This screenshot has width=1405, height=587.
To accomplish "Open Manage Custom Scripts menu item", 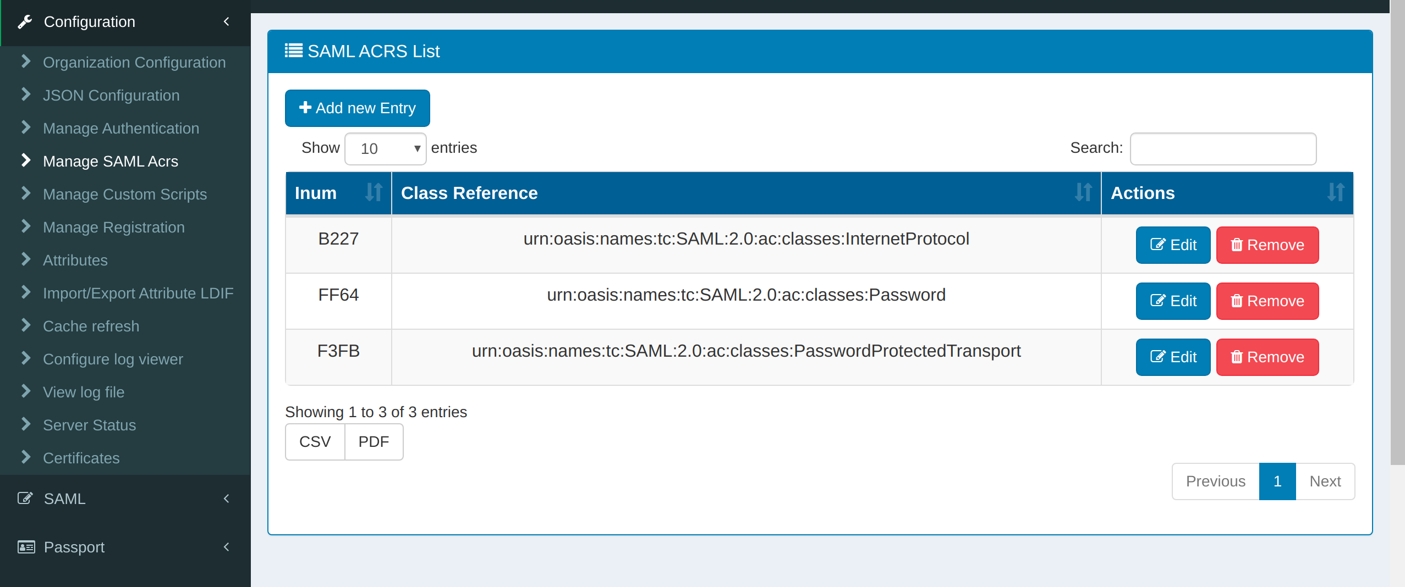I will tap(124, 194).
